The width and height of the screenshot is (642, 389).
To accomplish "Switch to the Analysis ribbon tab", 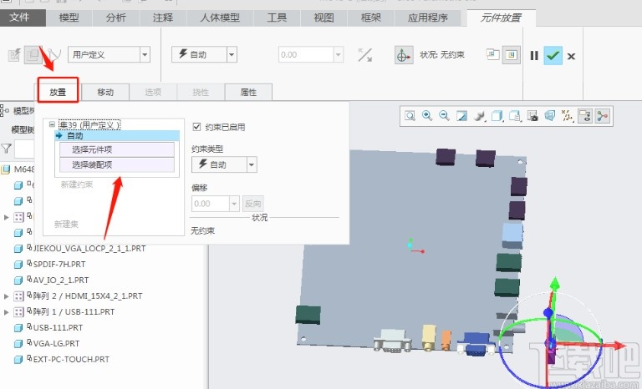I will click(116, 18).
